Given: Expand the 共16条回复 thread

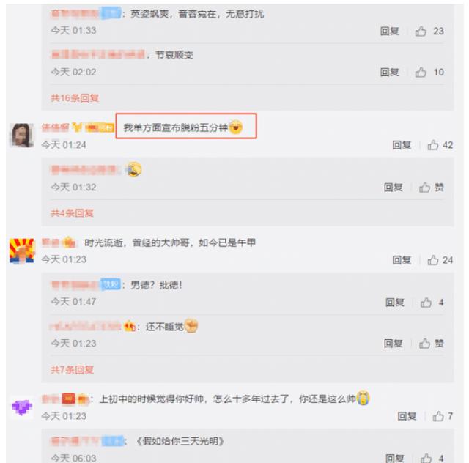Looking at the screenshot, I should tap(75, 98).
